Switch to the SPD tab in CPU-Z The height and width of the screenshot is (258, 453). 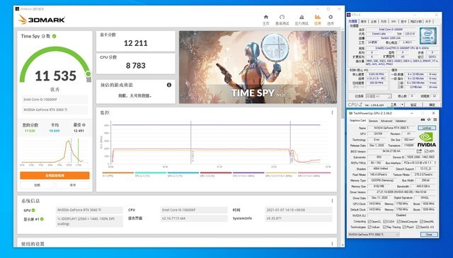click(394, 21)
